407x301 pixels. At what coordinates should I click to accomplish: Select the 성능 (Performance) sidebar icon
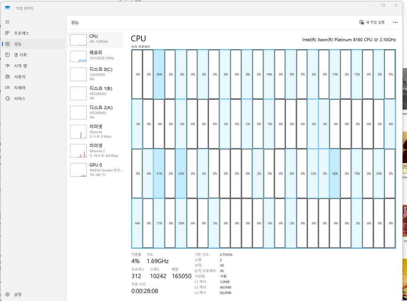[7, 44]
